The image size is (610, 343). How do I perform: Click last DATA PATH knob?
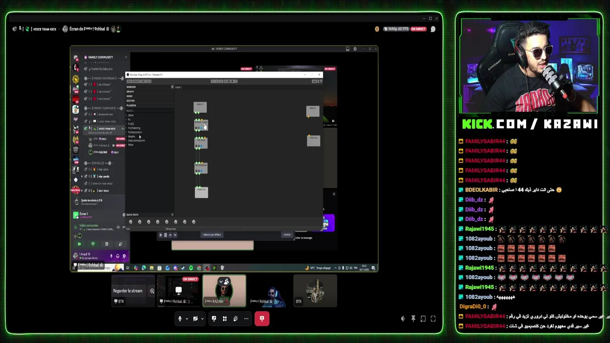(193, 222)
